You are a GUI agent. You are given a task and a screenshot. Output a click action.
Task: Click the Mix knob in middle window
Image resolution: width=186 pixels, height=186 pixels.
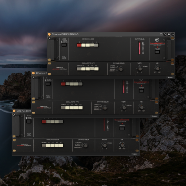coord(142,107)
